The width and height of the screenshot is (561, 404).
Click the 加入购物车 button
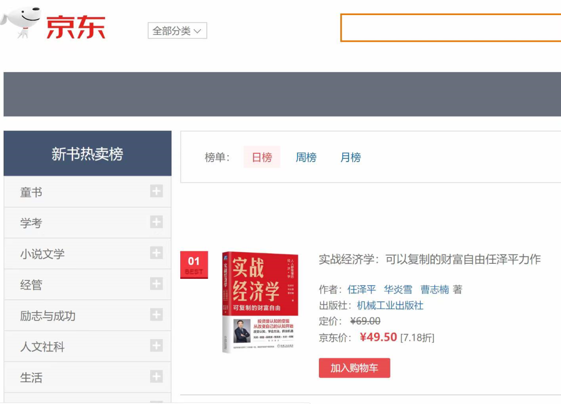354,368
